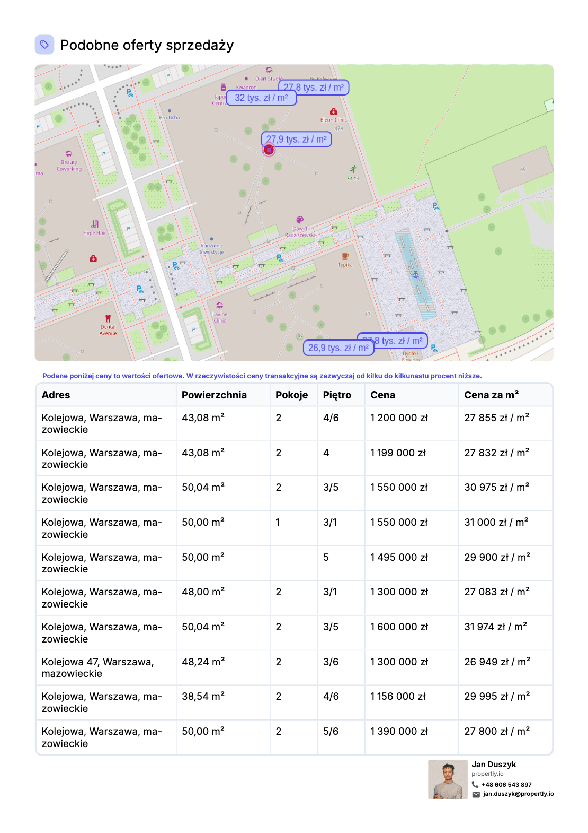Click the Typika coffee cup icon
The height and width of the screenshot is (833, 588).
[345, 256]
